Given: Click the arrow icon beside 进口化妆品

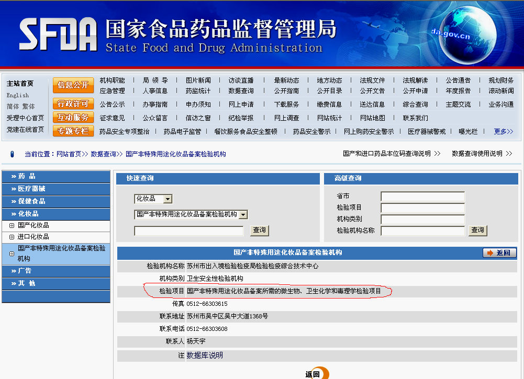Looking at the screenshot, I should (x=12, y=237).
